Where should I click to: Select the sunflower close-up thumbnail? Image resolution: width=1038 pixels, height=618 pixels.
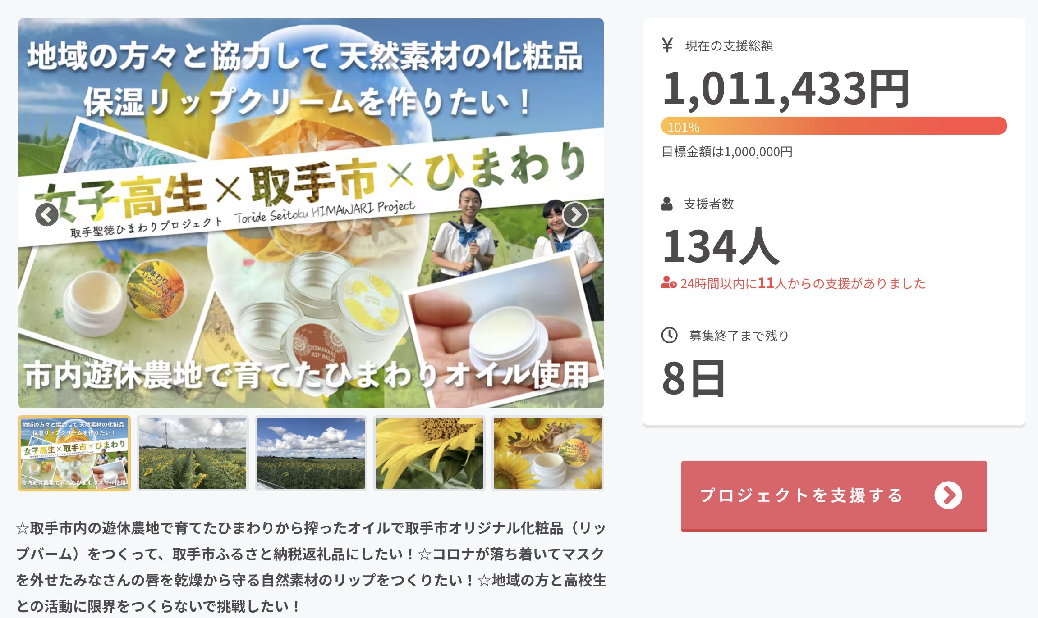point(429,453)
